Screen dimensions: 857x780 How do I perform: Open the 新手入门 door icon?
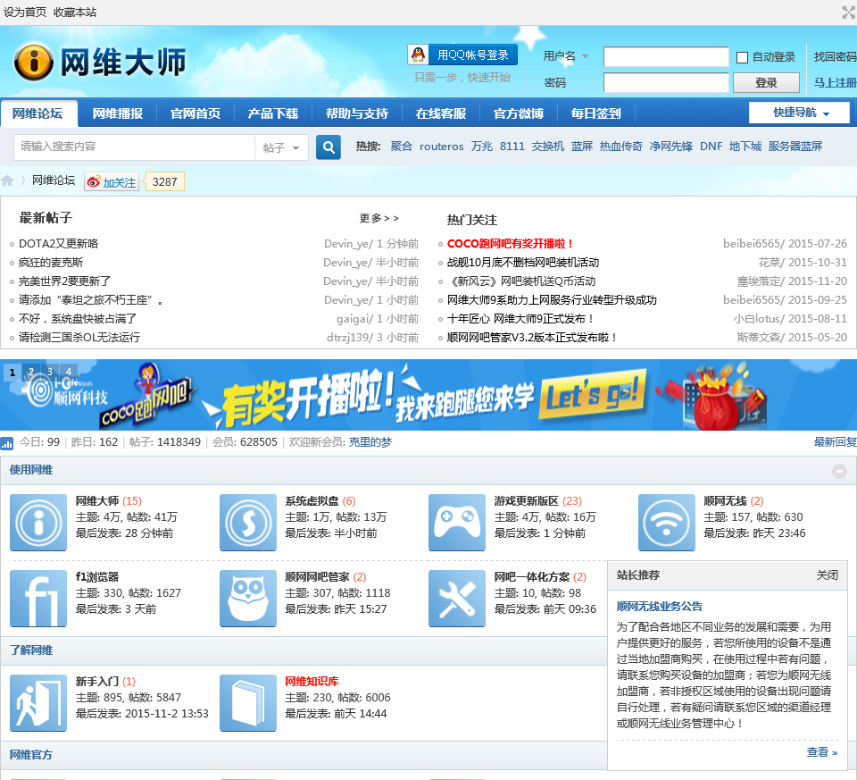pos(38,703)
